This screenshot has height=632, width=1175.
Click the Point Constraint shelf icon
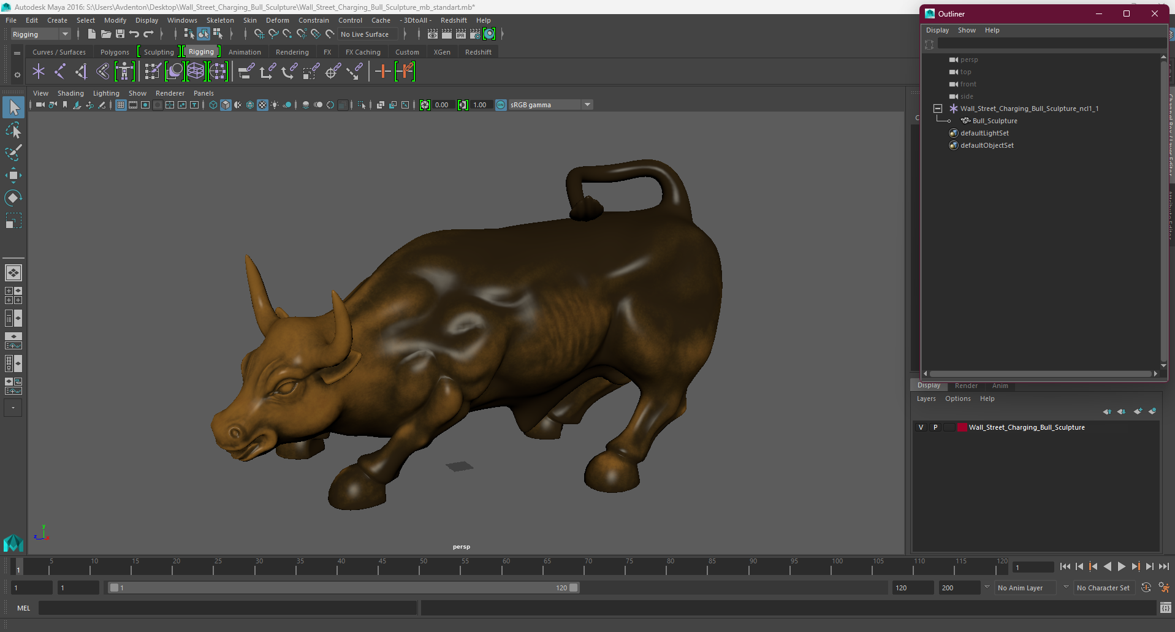268,72
